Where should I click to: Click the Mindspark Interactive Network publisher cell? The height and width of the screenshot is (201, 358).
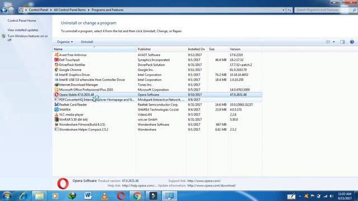pos(161,99)
